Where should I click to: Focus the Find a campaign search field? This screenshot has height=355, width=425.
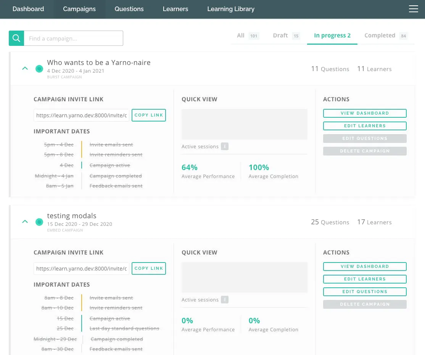point(74,38)
